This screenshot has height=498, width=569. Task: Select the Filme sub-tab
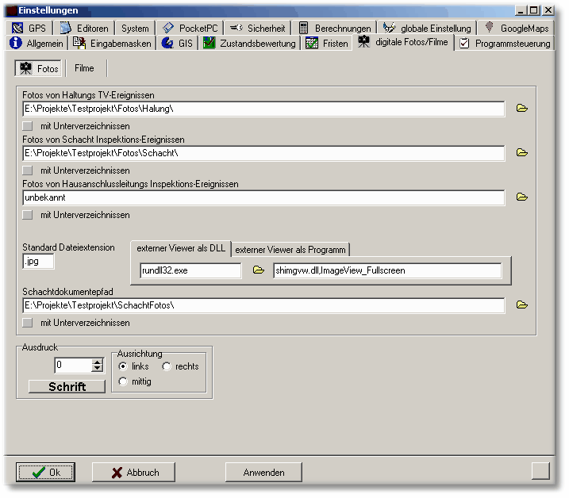tap(84, 69)
